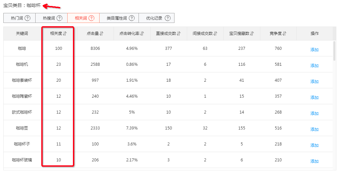Click the 操作 column header

pos(314,34)
